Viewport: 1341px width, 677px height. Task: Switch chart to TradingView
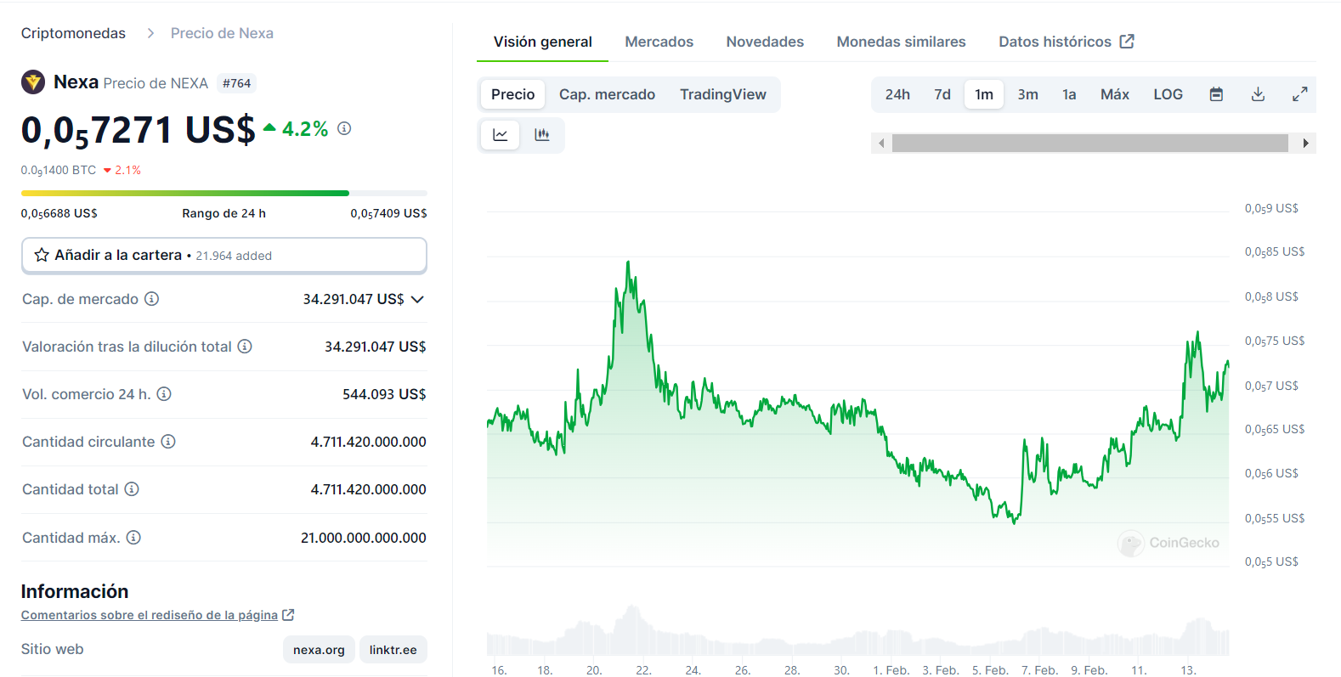[x=723, y=94]
